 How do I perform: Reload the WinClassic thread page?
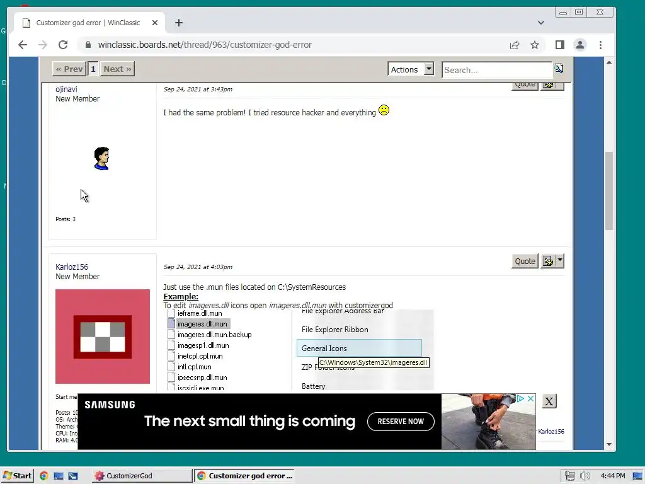(x=63, y=45)
